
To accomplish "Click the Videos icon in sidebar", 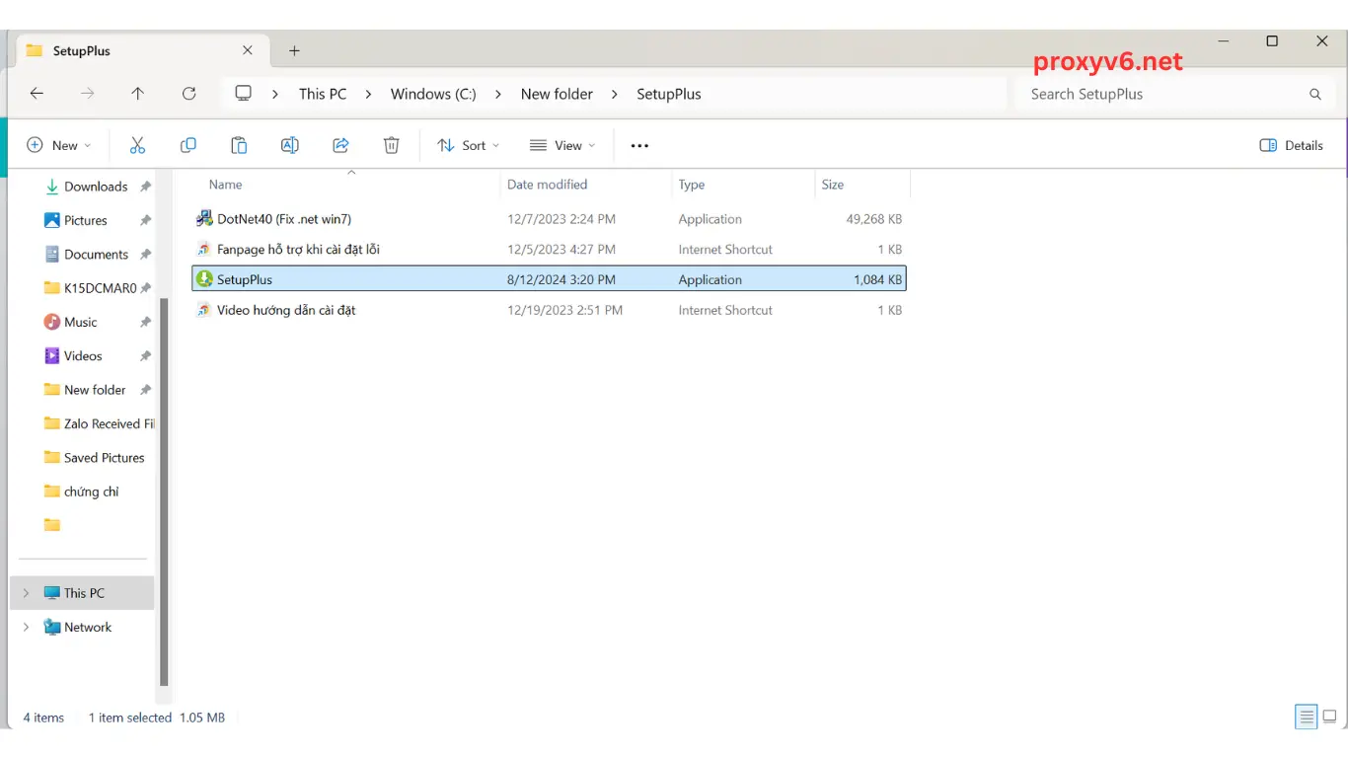I will click(52, 356).
